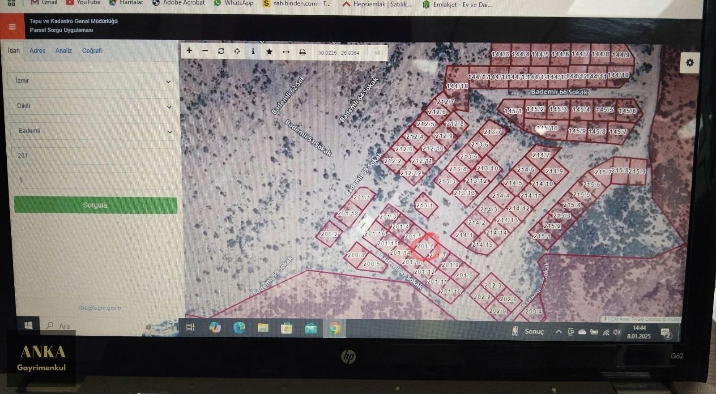The image size is (716, 394).
Task: Open the Bademli neighborhood dropdown
Action: (93, 131)
